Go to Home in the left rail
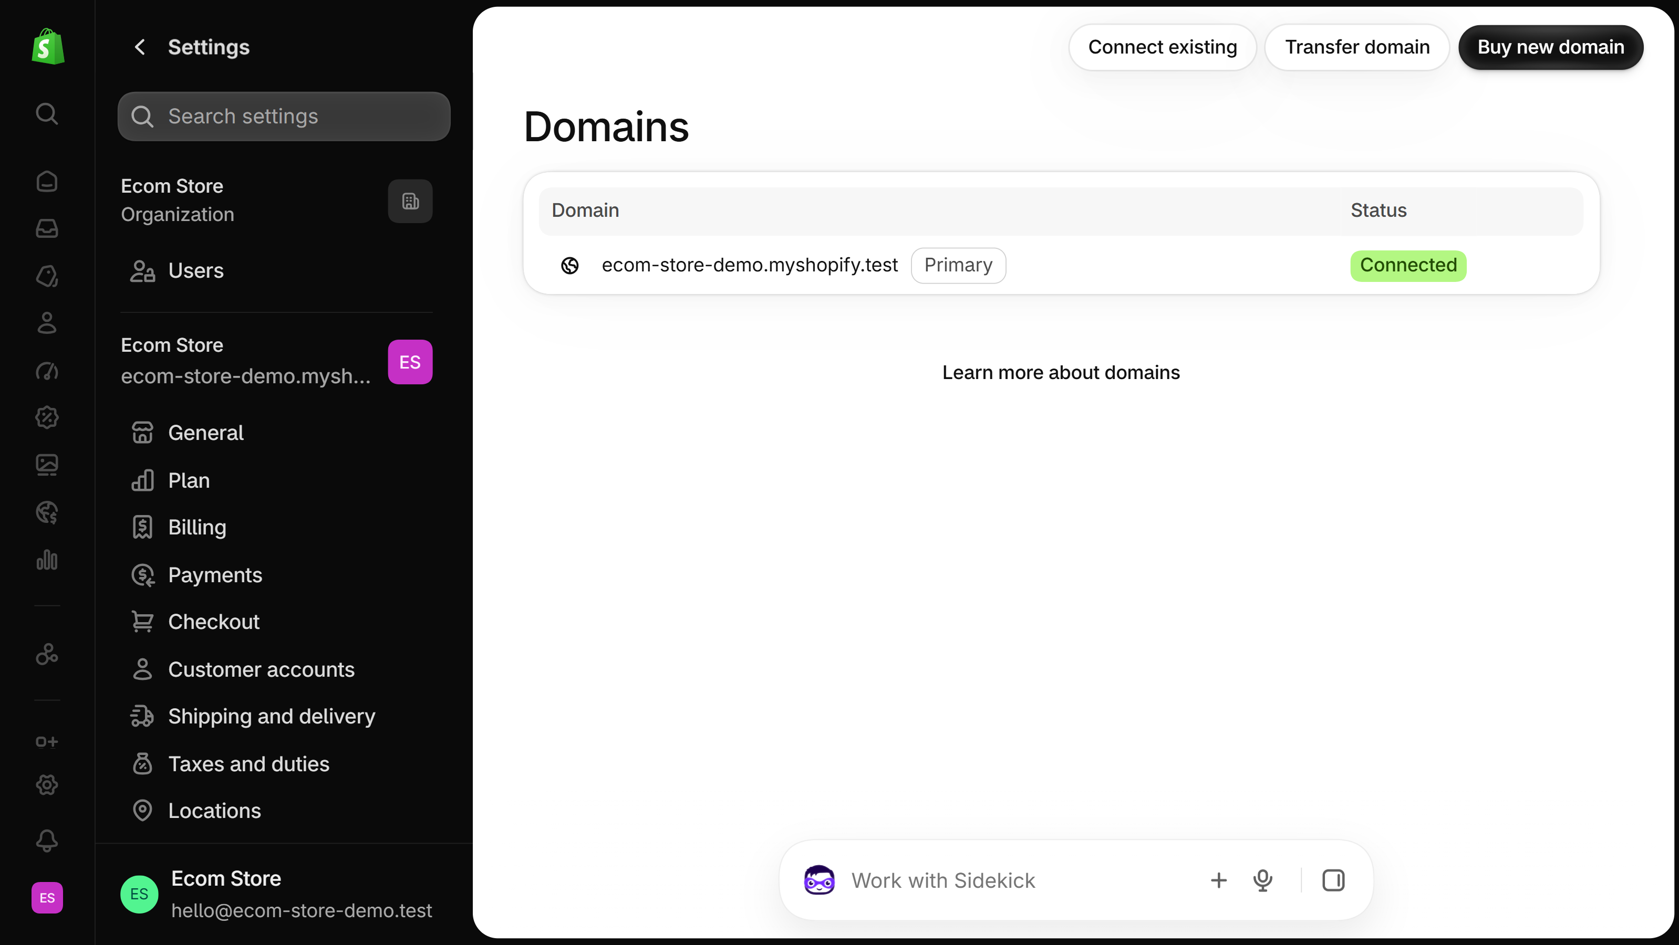This screenshot has width=1679, height=945. click(47, 181)
